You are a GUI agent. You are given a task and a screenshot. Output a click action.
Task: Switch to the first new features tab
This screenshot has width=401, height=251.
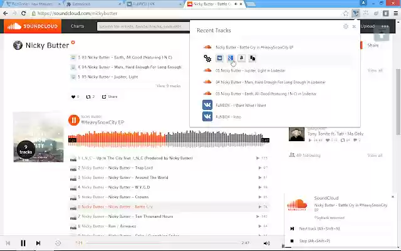click(33, 4)
